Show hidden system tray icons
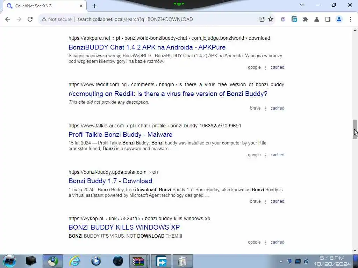This screenshot has width=358, height=268. click(281, 261)
